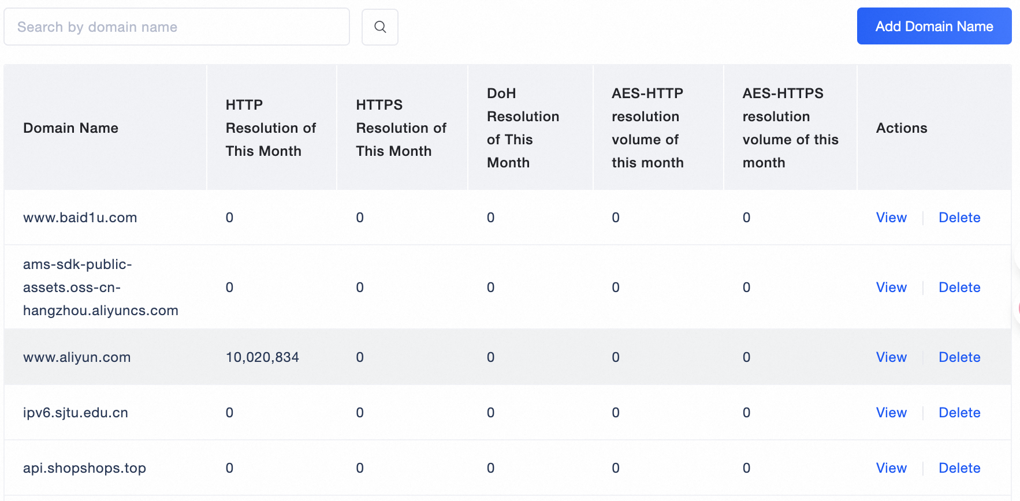Delete the www.baid1u.com domain
Viewport: 1020px width, 501px height.
point(959,218)
